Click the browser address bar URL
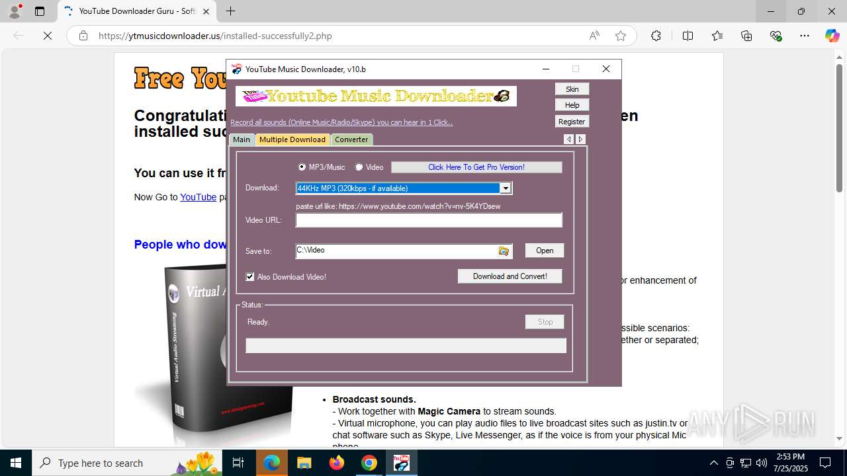Image resolution: width=847 pixels, height=476 pixels. point(215,36)
